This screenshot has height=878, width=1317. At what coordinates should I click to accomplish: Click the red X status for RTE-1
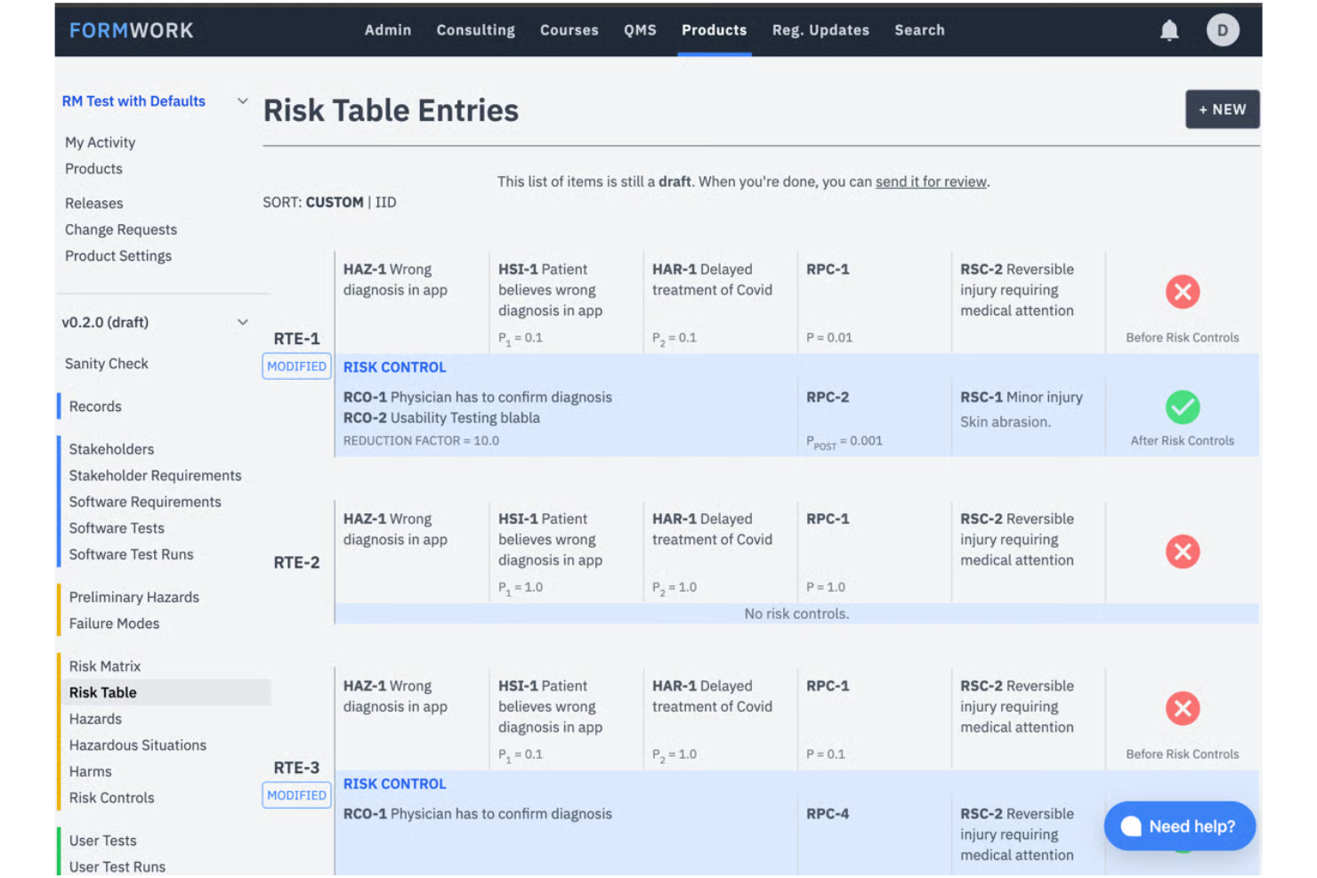[1183, 292]
